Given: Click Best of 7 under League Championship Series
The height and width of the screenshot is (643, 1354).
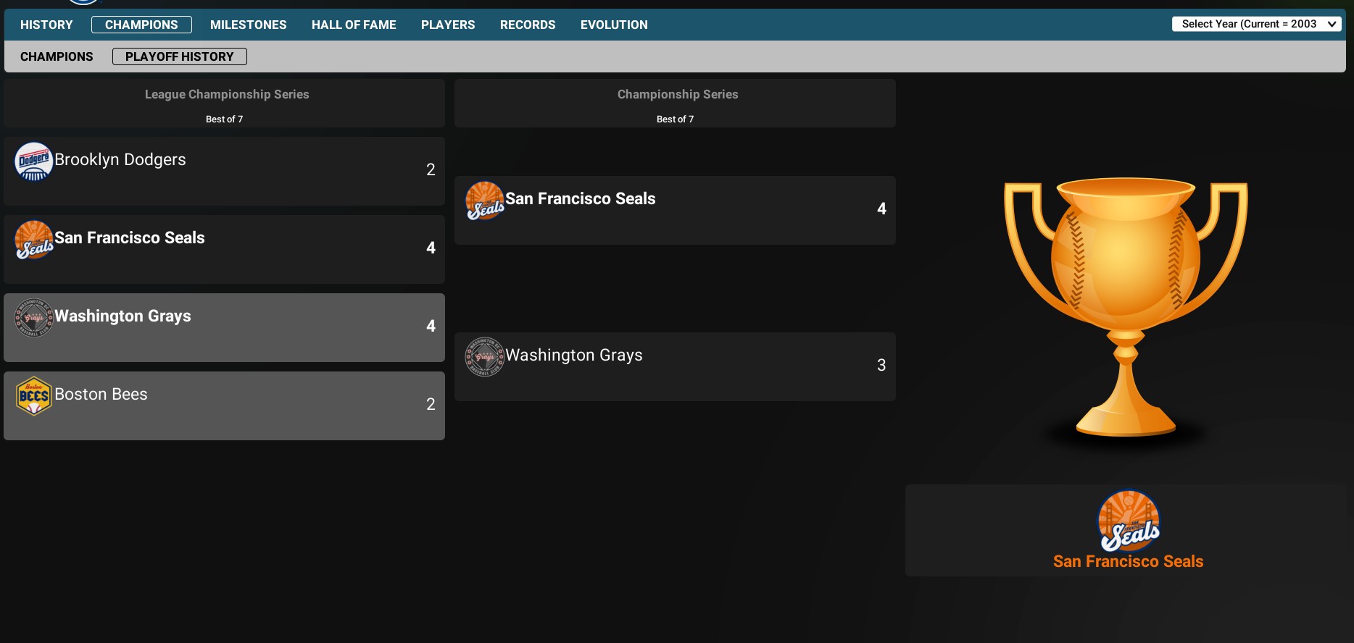Looking at the screenshot, I should (225, 119).
